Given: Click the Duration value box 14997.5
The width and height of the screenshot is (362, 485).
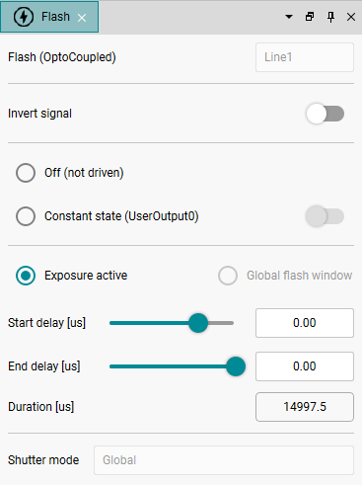Looking at the screenshot, I should tap(305, 407).
